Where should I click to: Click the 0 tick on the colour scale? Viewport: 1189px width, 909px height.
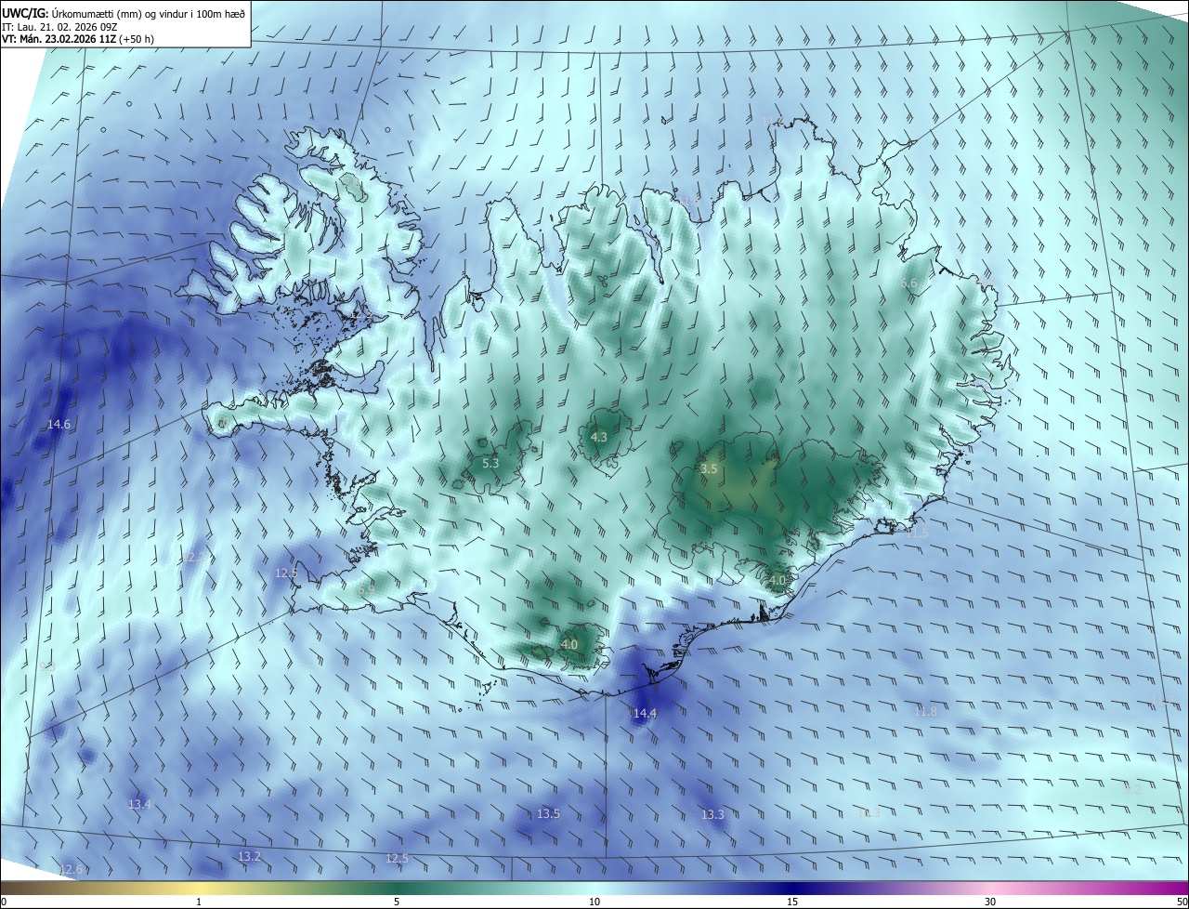click(3, 902)
